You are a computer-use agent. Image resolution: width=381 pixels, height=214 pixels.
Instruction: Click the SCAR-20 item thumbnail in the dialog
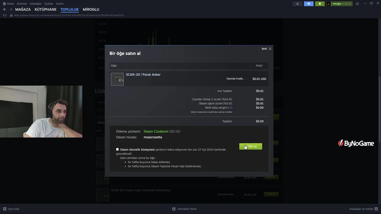pyautogui.click(x=117, y=79)
